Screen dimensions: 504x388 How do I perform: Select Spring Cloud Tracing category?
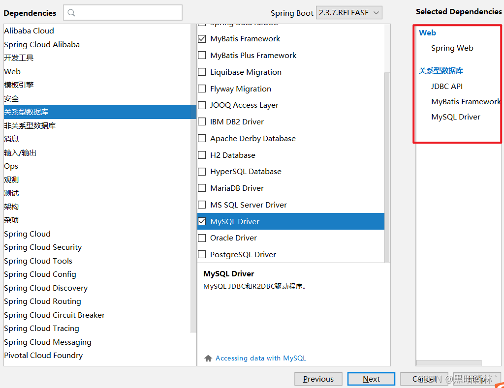click(97, 328)
